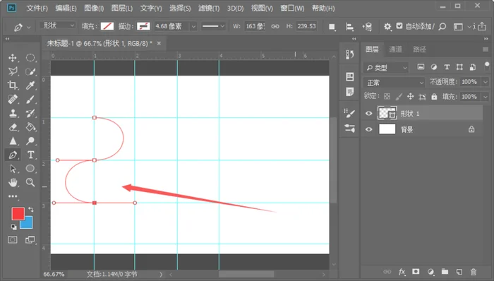Image resolution: width=494 pixels, height=281 pixels.
Task: Select the Horizontal Type tool
Action: pyautogui.click(x=30, y=155)
